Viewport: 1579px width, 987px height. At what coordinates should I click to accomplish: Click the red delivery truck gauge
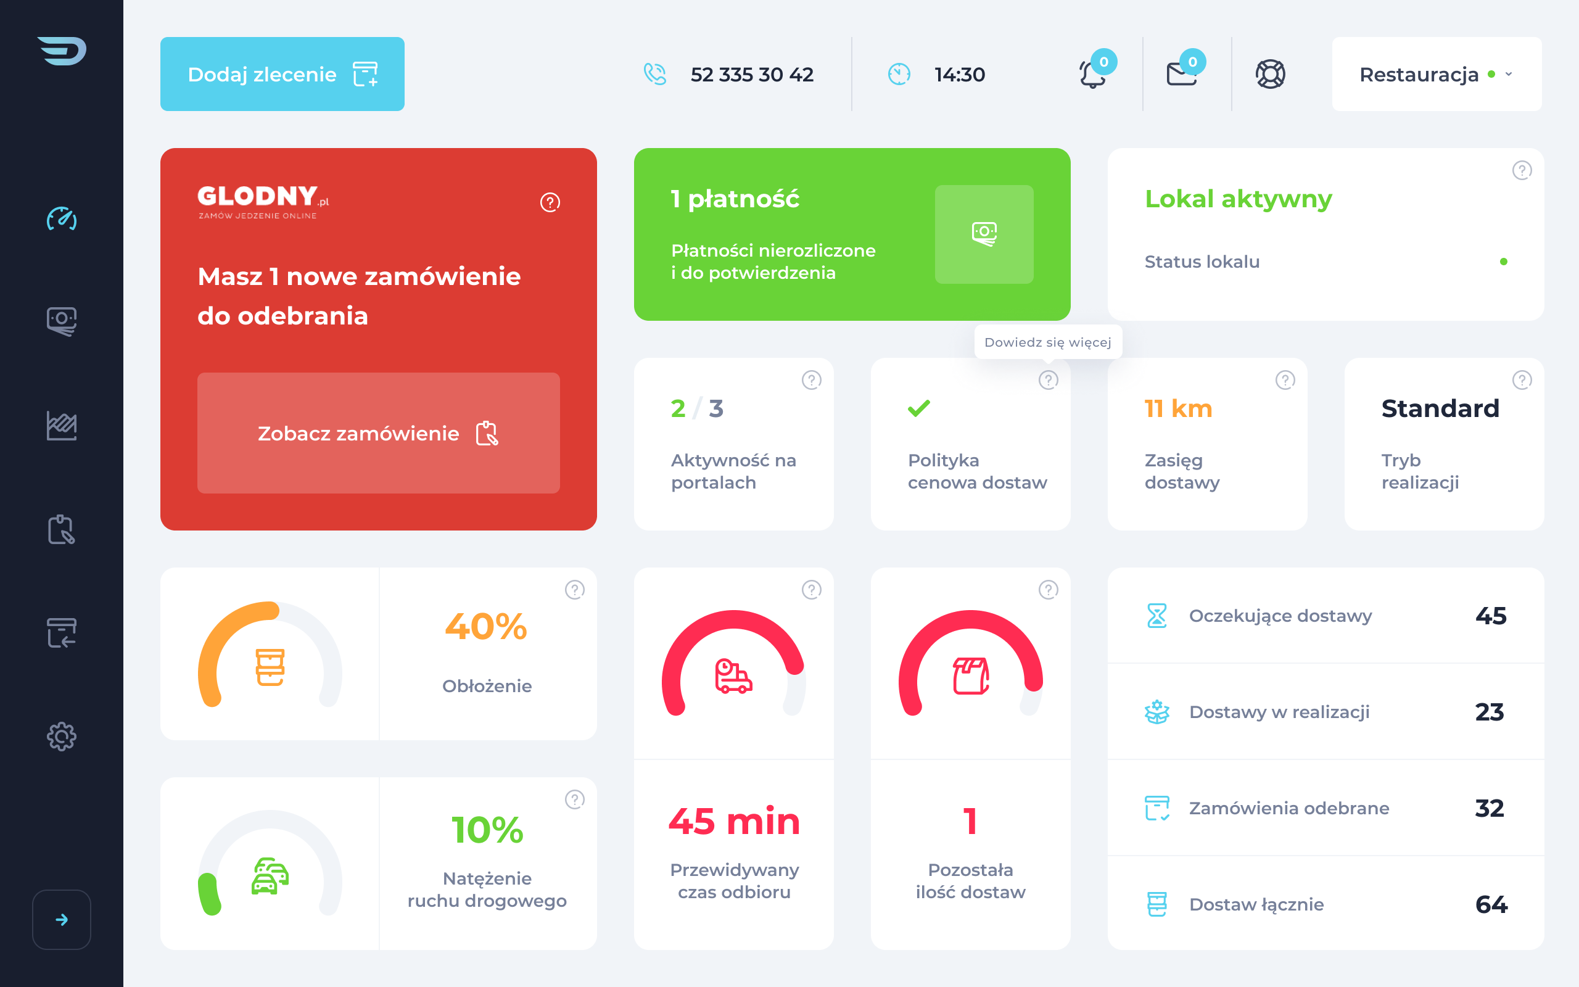coord(734,663)
